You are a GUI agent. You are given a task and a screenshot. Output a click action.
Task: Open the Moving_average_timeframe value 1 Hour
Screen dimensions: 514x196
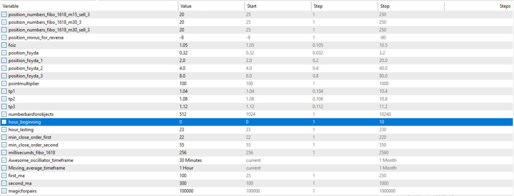186,168
